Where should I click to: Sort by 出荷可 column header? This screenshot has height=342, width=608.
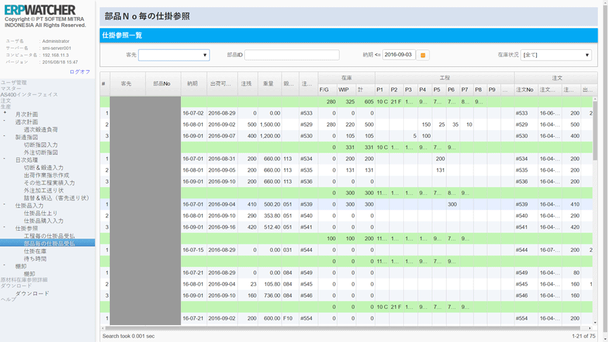[222, 83]
